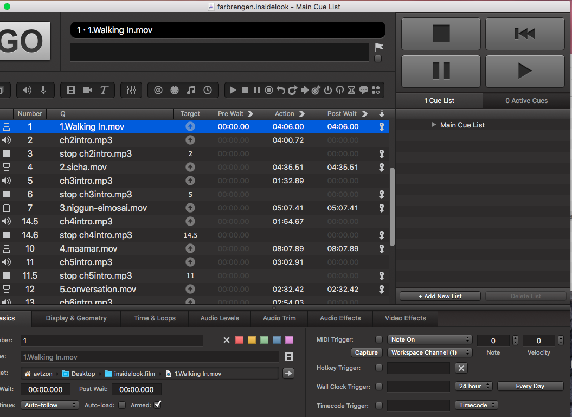
Task: Click the flag icon beside notes field
Action: pos(378,47)
